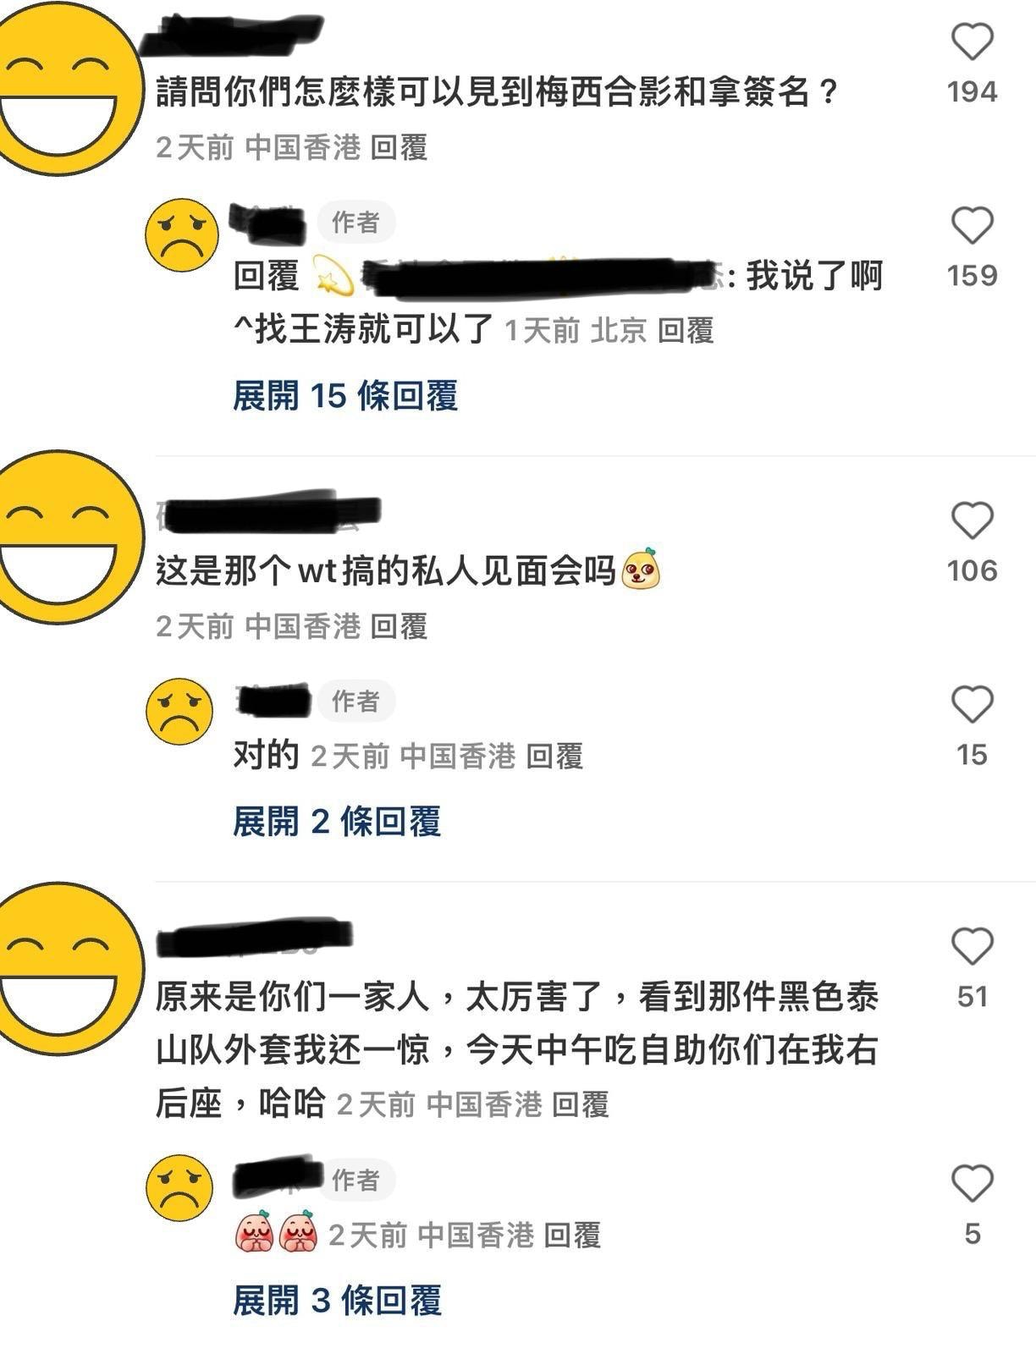Reply to the author's emoji-only comment
Image resolution: width=1036 pixels, height=1354 pixels.
572,1236
